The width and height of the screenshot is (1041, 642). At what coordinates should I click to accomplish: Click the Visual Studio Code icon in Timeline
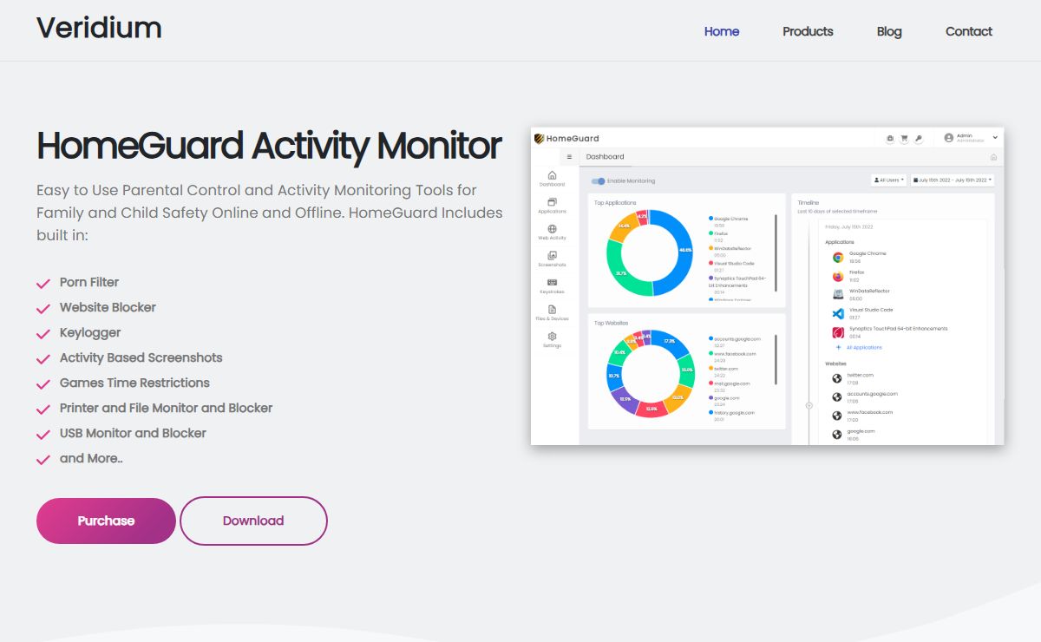click(838, 313)
